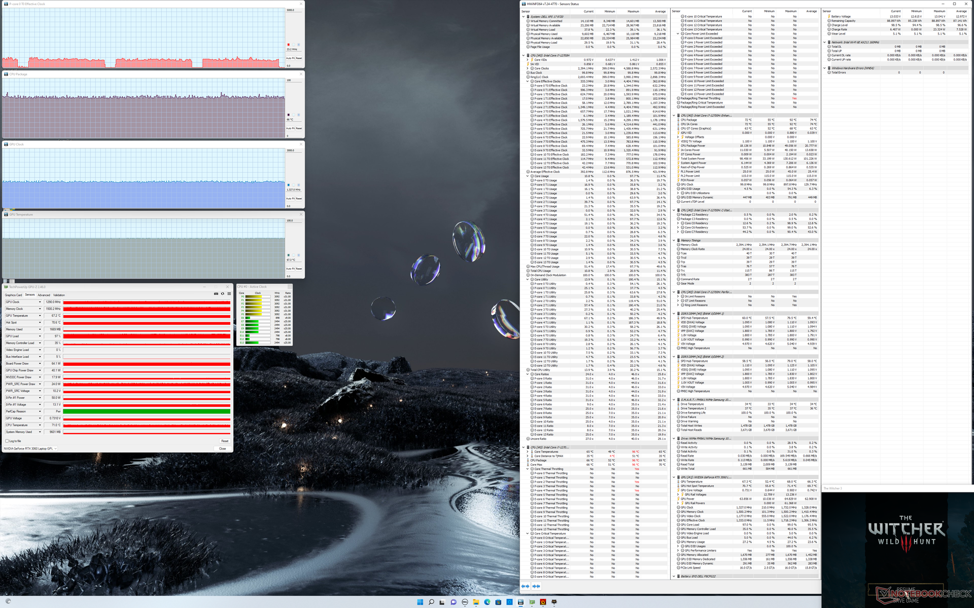Open the GPU Clock sensor dropdown
Image resolution: width=974 pixels, height=608 pixels.
[x=40, y=302]
